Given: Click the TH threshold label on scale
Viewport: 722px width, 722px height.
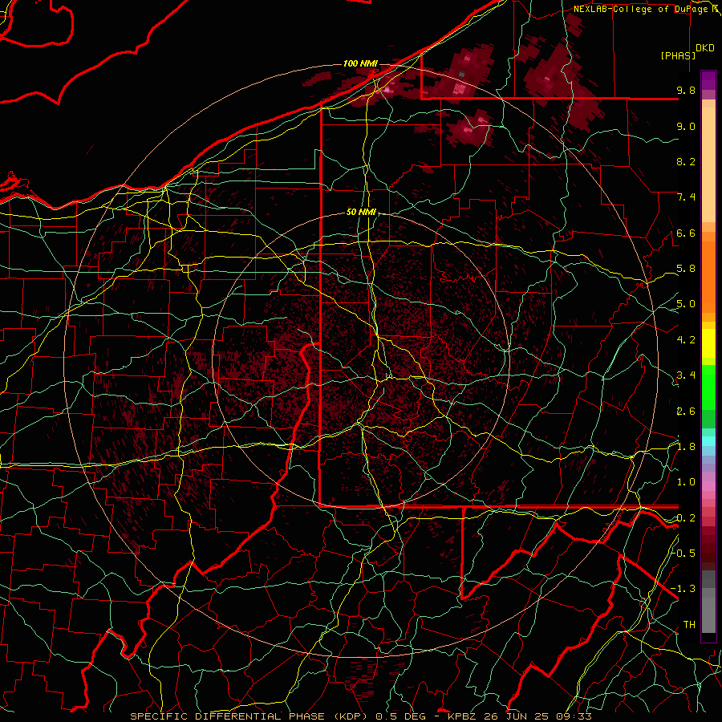Looking at the screenshot, I should [689, 625].
